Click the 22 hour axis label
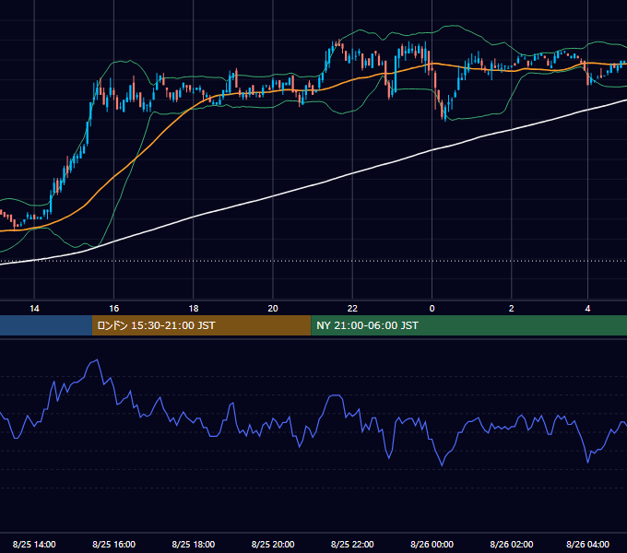 pos(352,309)
